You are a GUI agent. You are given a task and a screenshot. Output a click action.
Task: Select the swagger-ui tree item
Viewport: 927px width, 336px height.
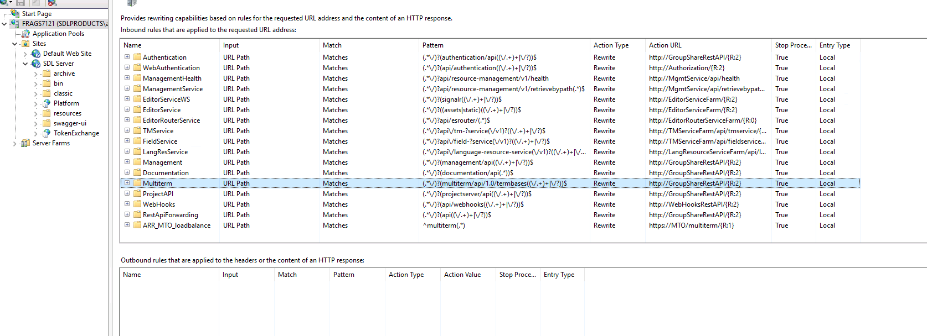pyautogui.click(x=70, y=123)
